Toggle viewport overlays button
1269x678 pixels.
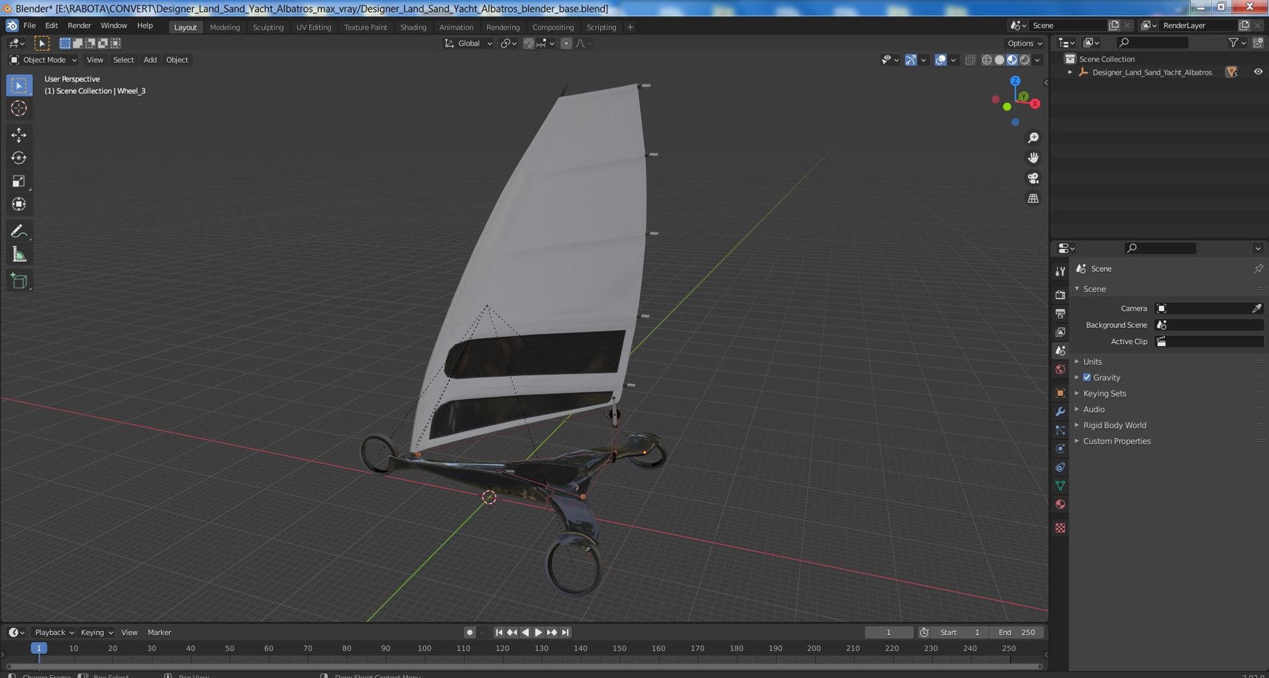click(941, 60)
